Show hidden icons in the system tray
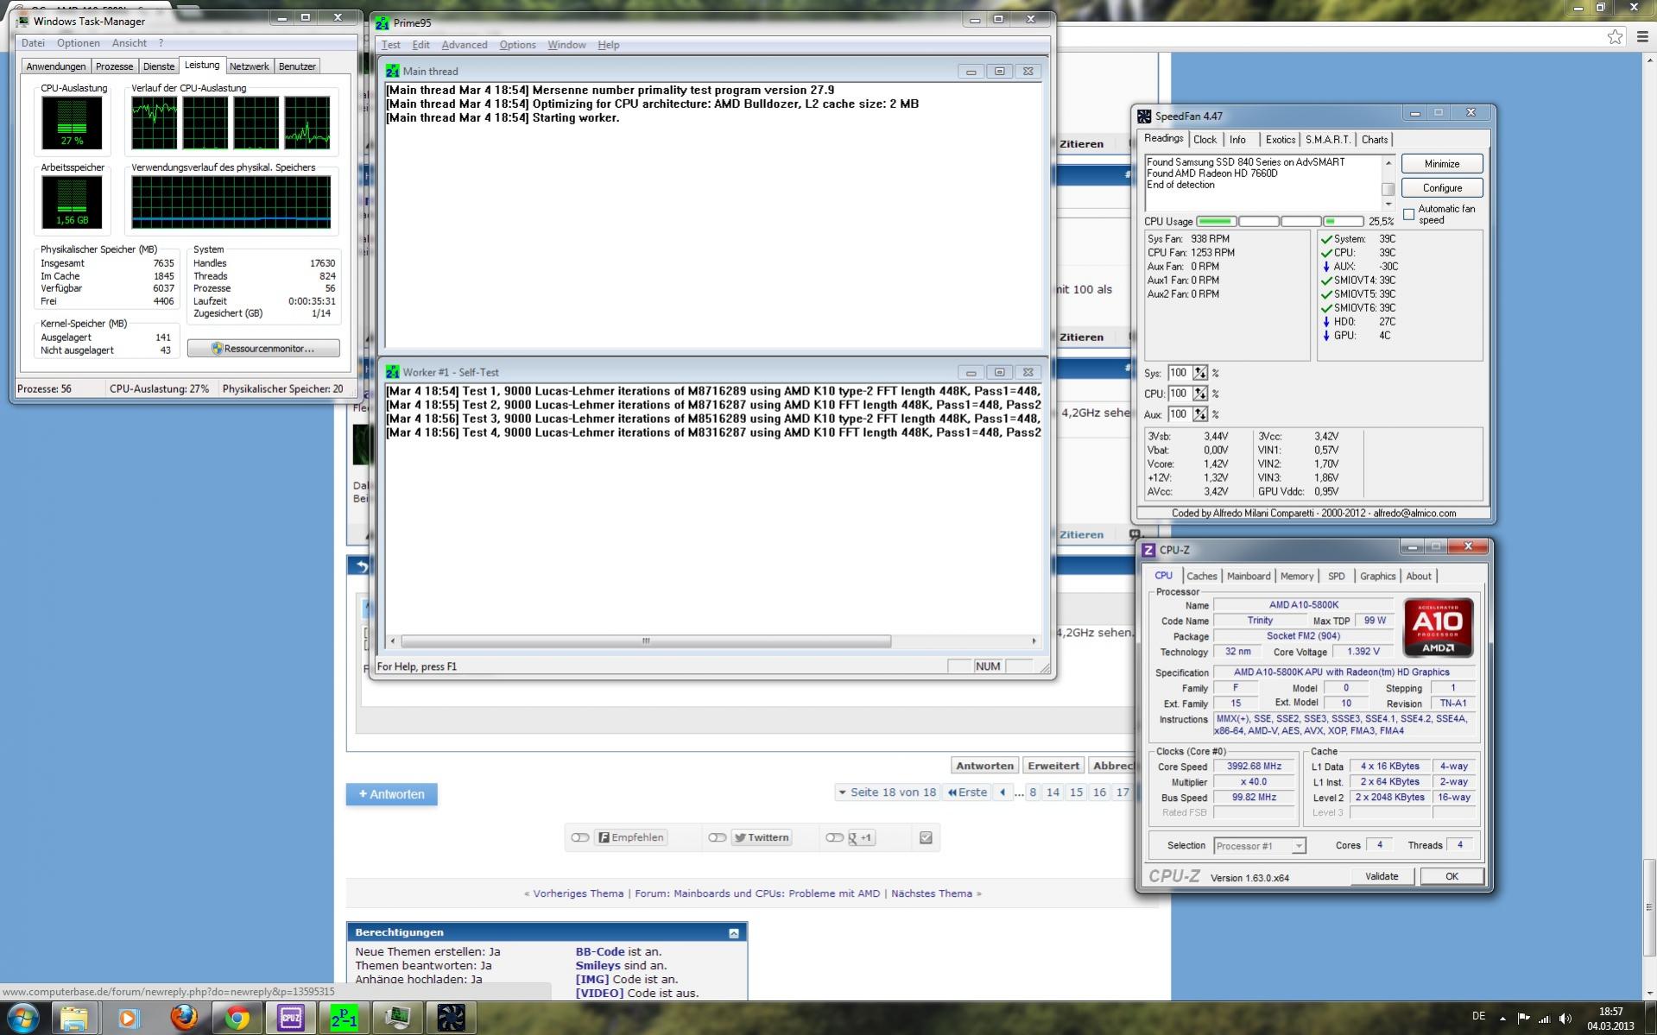The height and width of the screenshot is (1035, 1657). [x=1502, y=1019]
